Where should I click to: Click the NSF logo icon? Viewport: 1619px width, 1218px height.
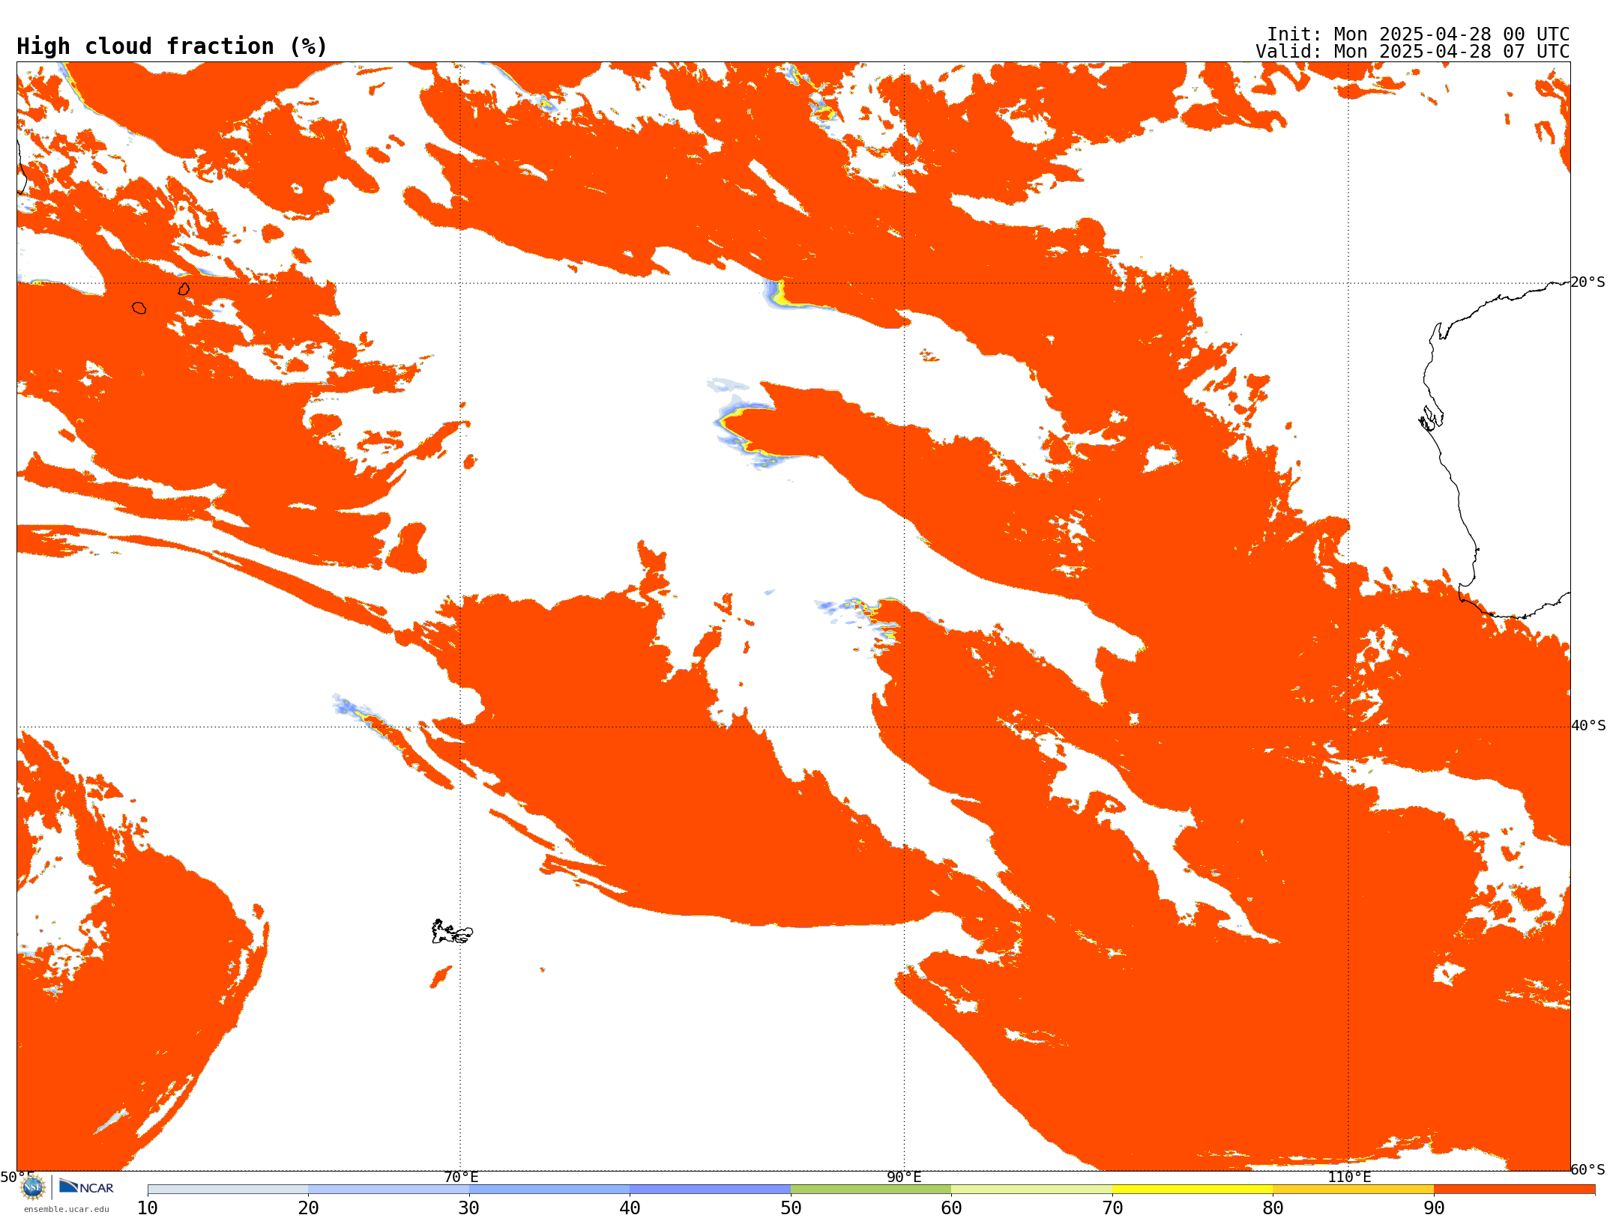33,1187
